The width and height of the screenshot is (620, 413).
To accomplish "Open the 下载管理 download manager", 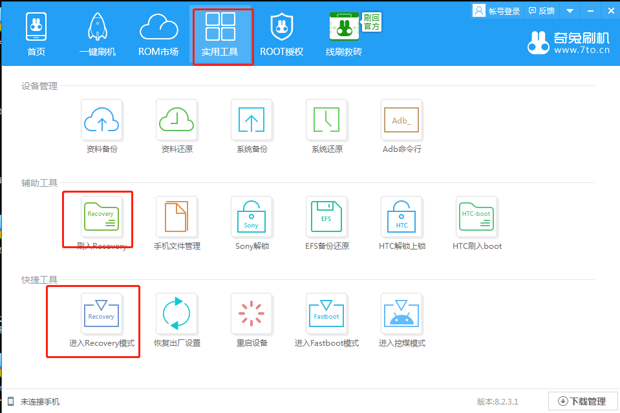I will pos(583,401).
